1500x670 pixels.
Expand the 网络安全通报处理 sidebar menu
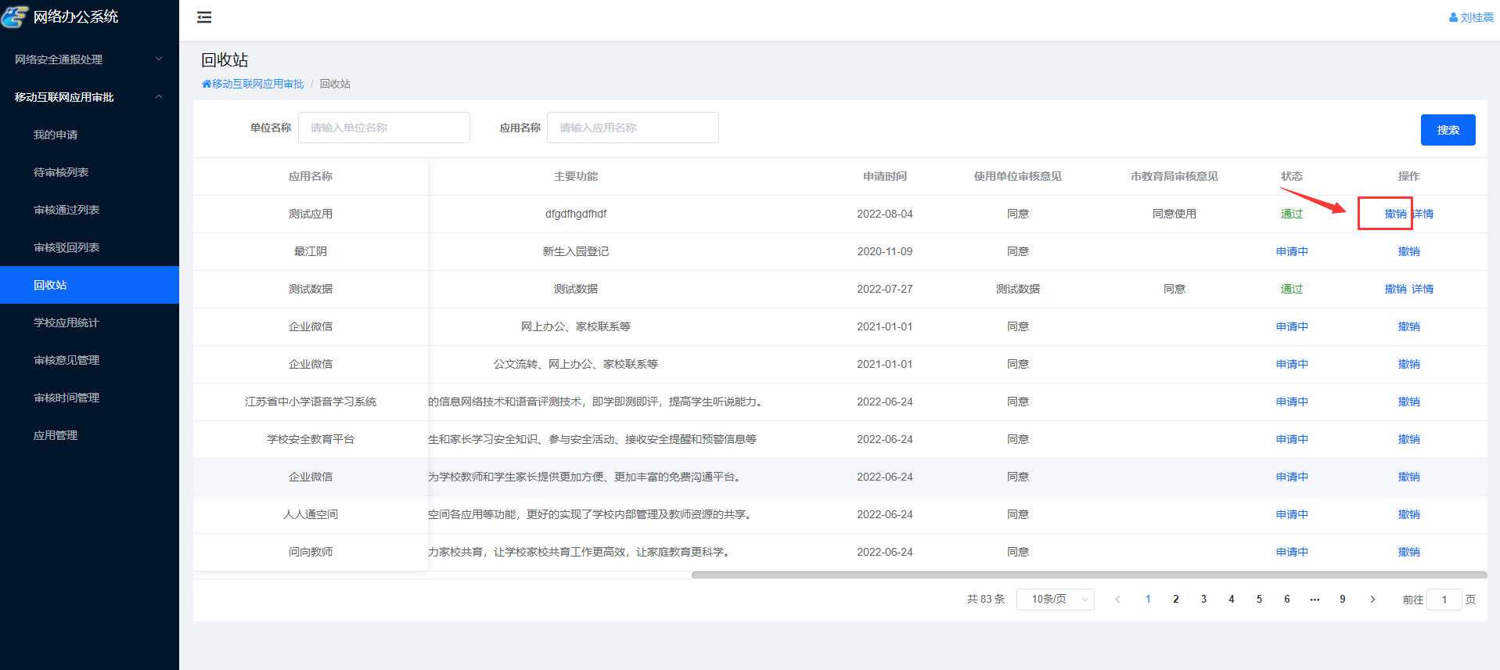[x=89, y=59]
